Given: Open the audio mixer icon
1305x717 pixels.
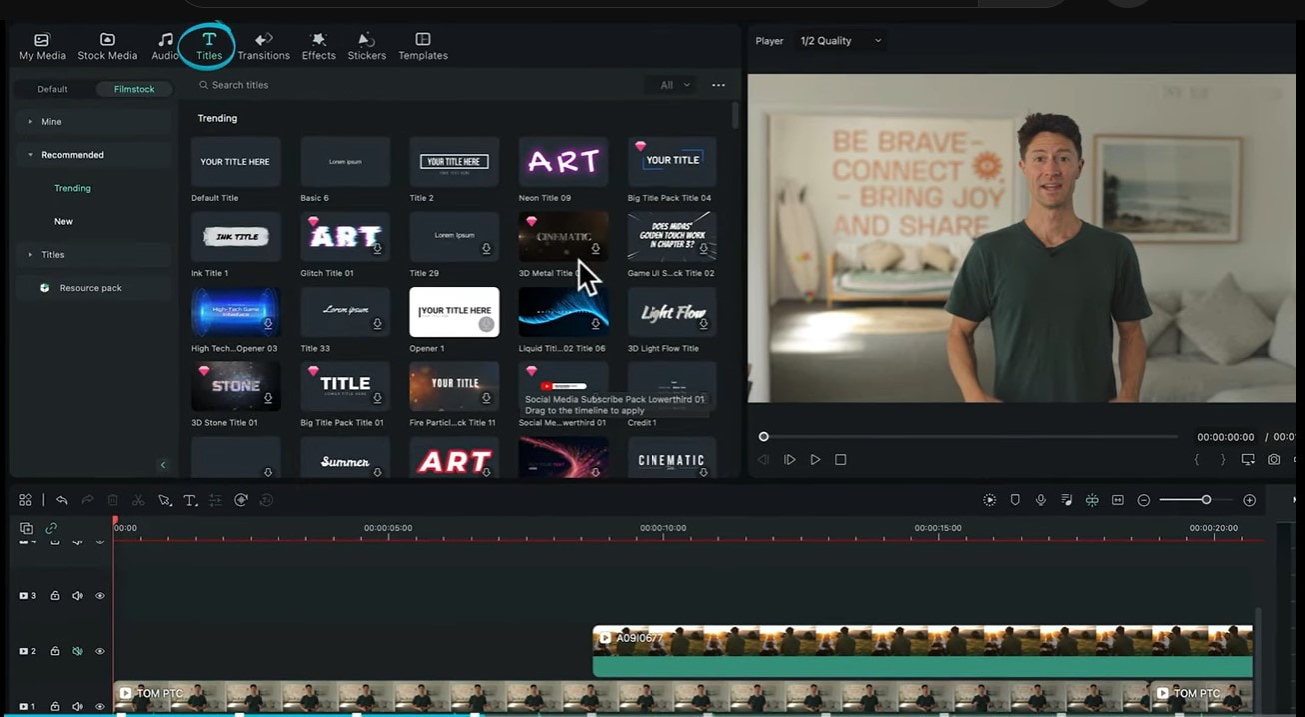Looking at the screenshot, I should tap(1067, 500).
